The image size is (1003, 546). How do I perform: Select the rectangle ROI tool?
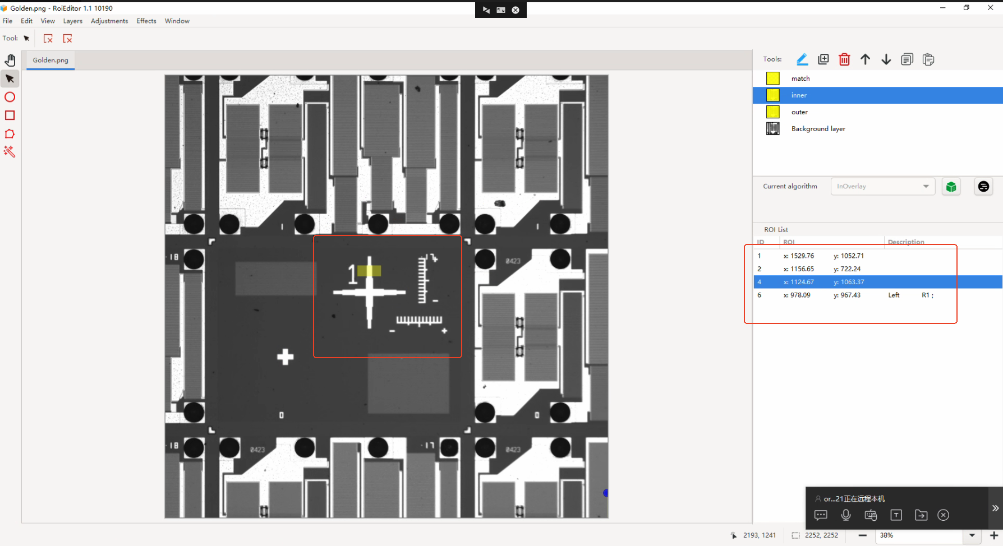coord(10,115)
